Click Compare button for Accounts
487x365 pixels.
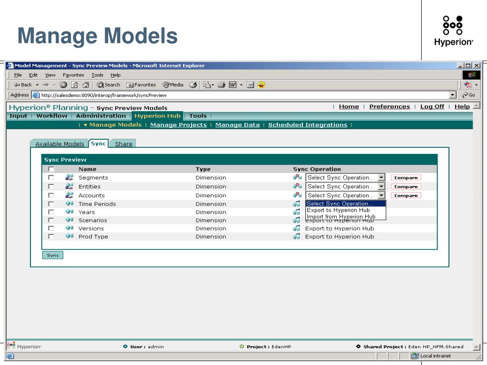pos(406,195)
